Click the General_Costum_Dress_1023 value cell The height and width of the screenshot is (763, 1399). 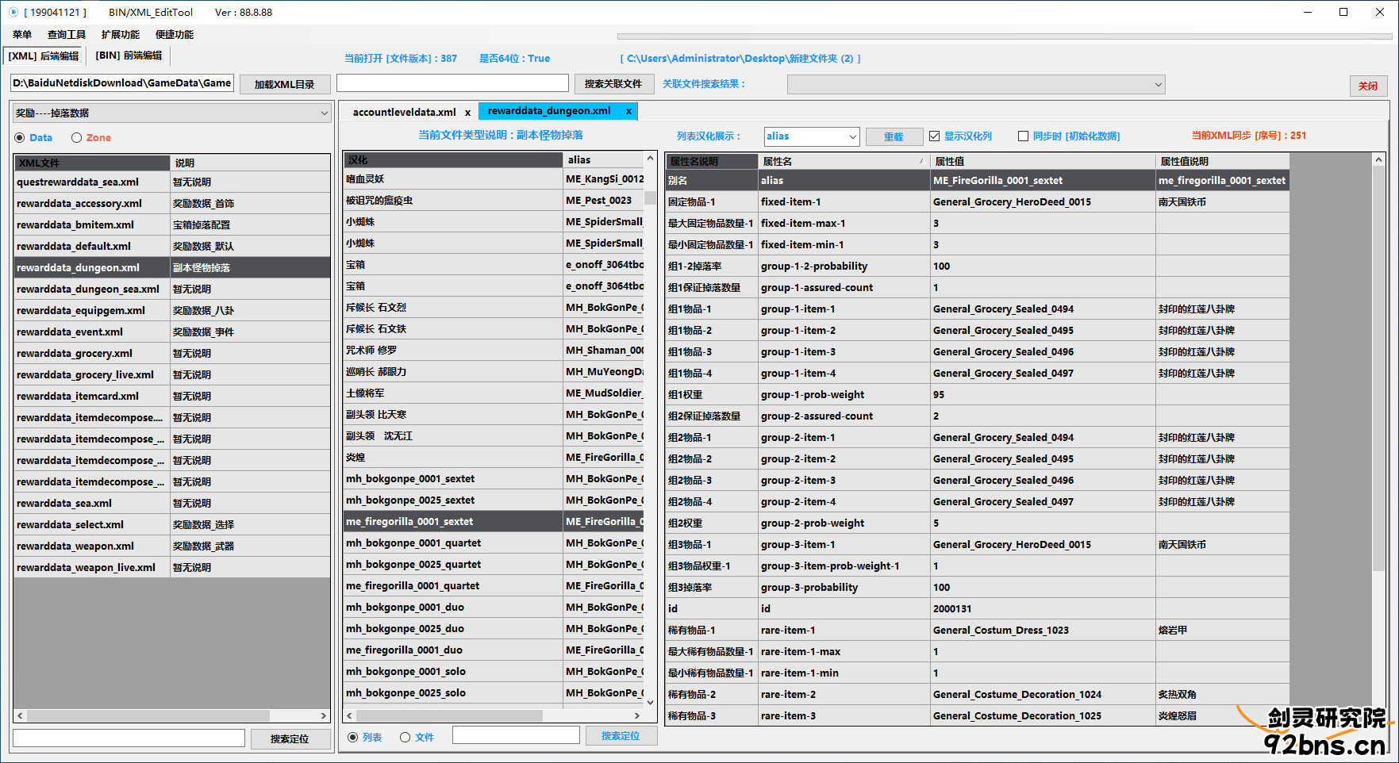pyautogui.click(x=1043, y=630)
